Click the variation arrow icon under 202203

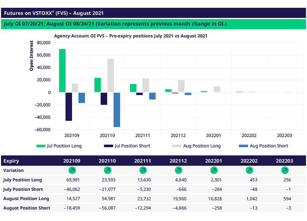click(285, 170)
